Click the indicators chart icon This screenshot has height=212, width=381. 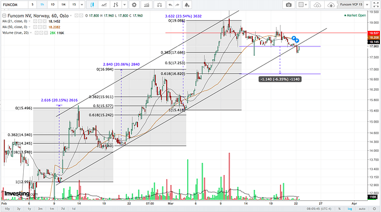click(146, 4)
